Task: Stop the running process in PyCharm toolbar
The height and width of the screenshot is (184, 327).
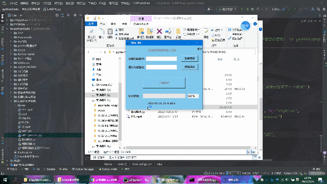Action: click(266, 9)
